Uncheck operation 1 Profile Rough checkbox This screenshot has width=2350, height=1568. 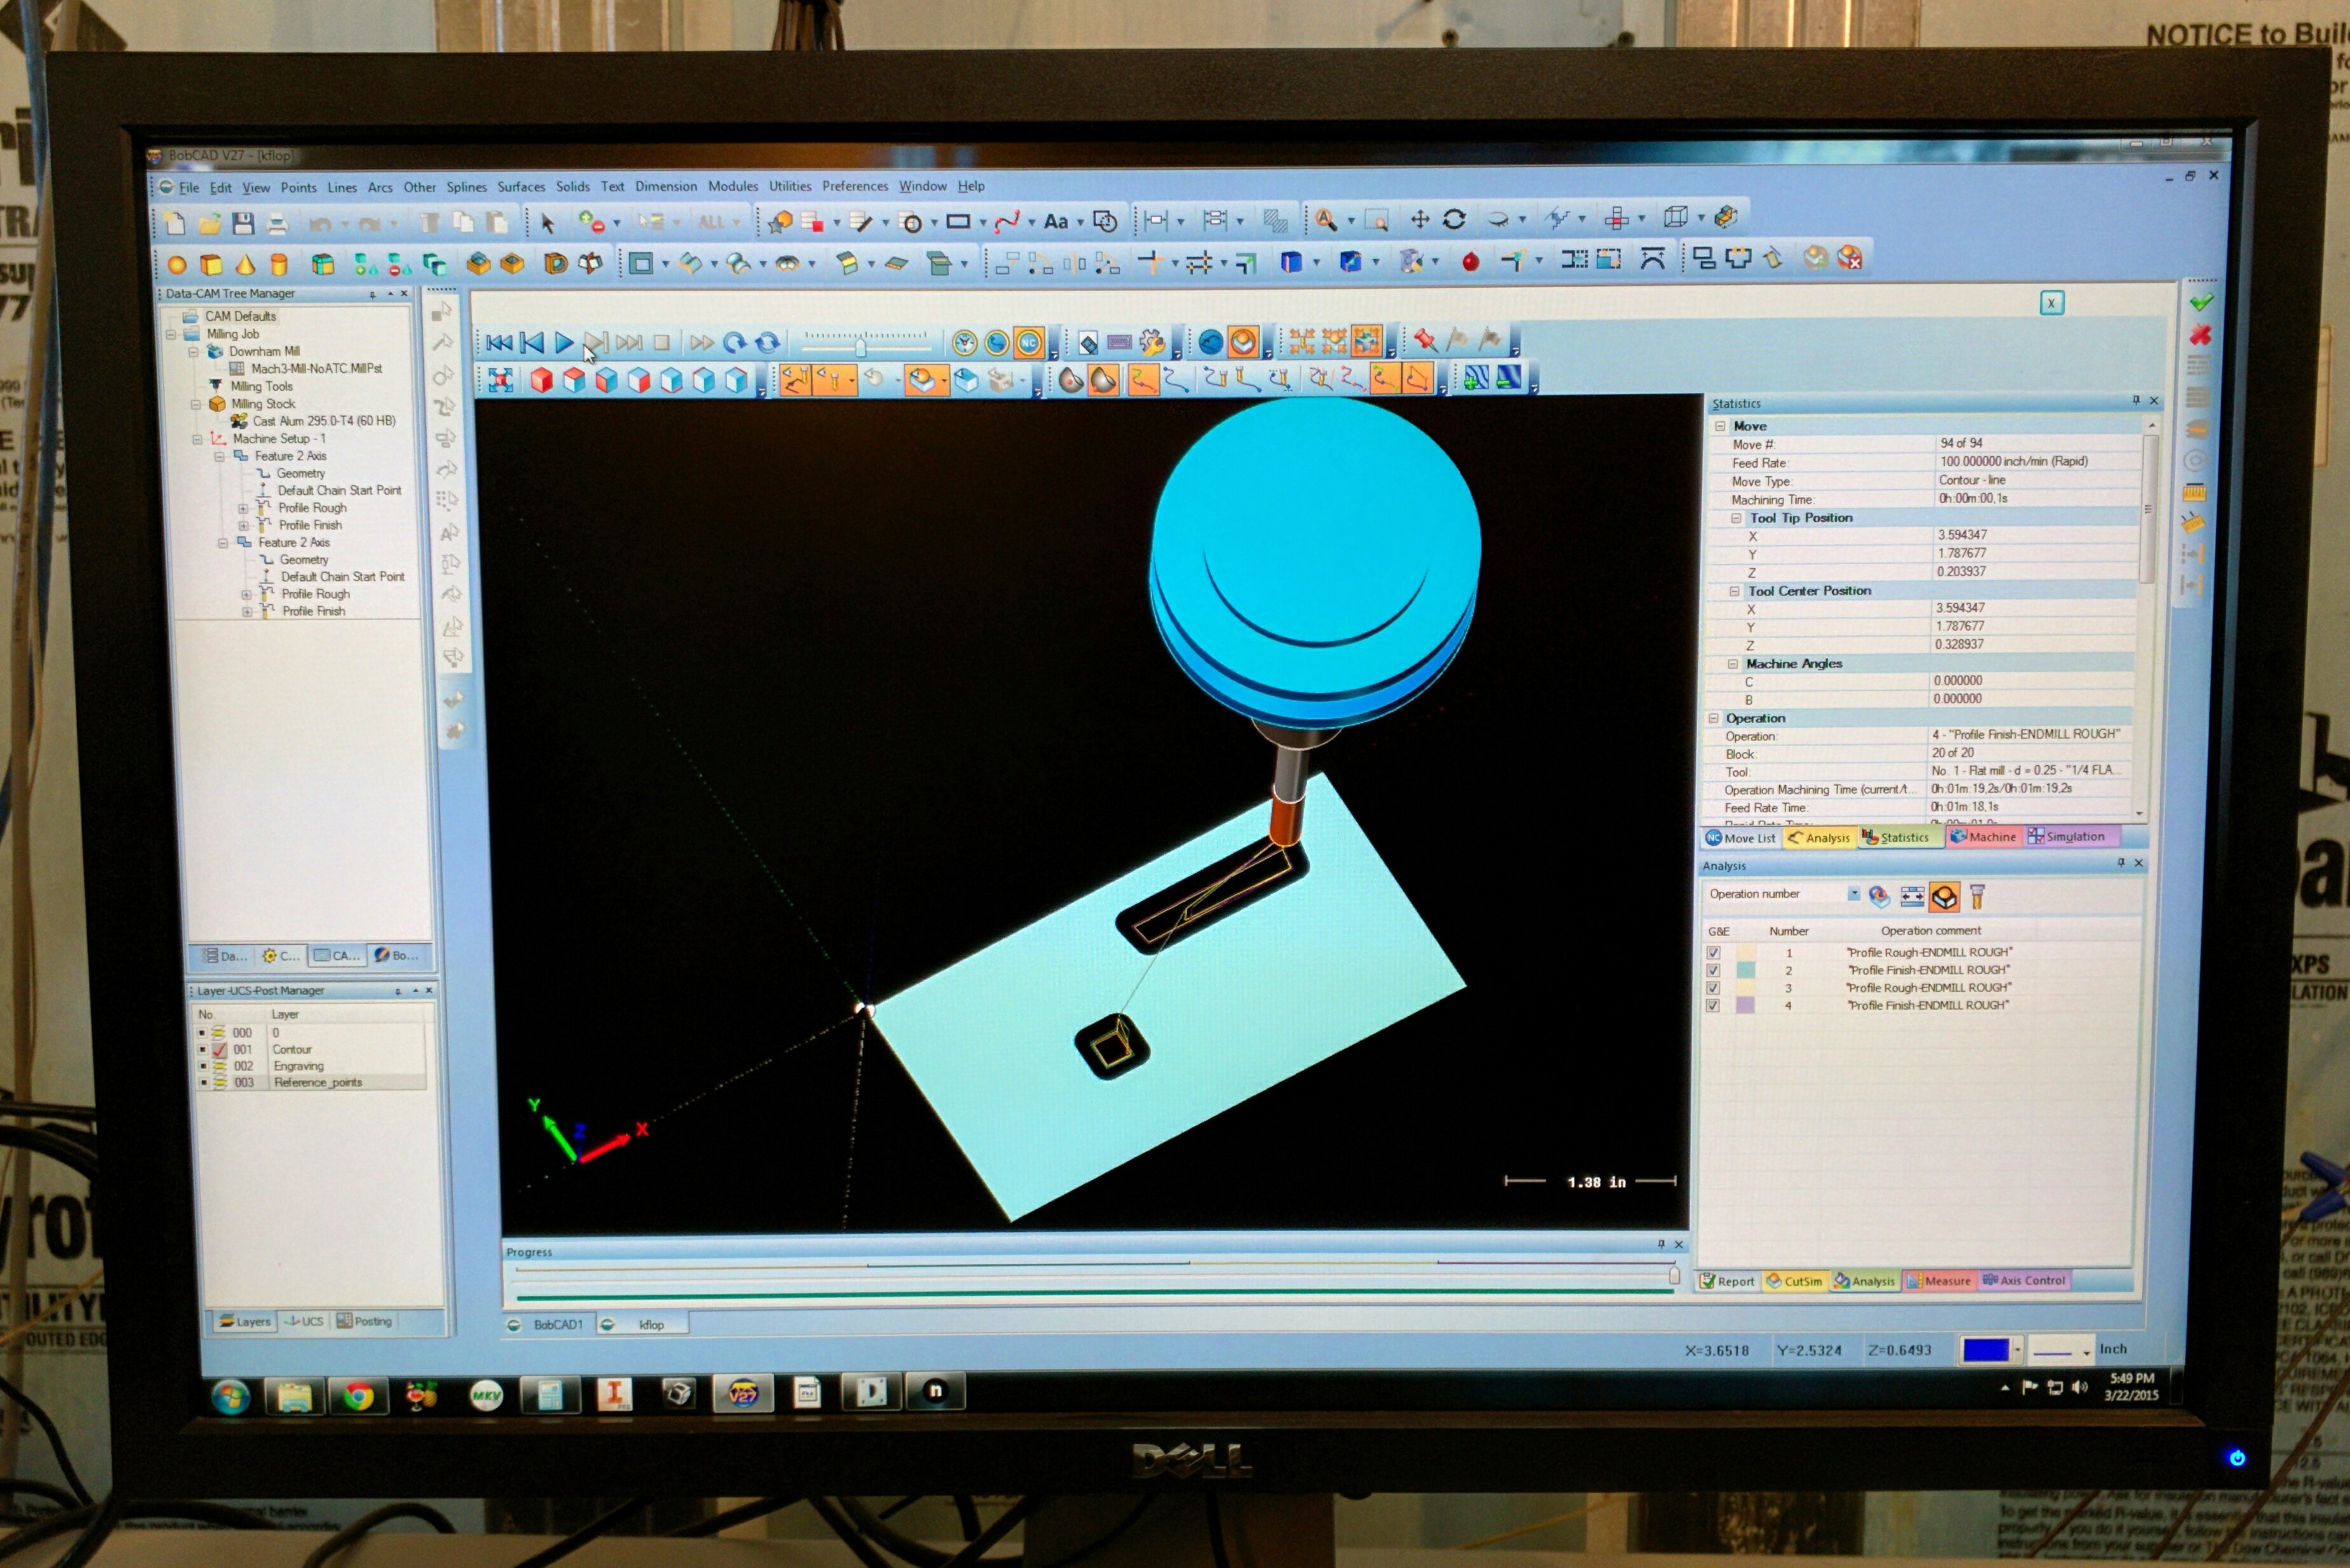pyautogui.click(x=1713, y=953)
